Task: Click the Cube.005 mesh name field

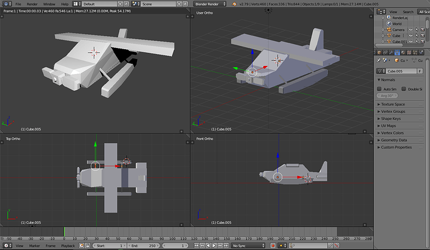Action: click(401, 71)
